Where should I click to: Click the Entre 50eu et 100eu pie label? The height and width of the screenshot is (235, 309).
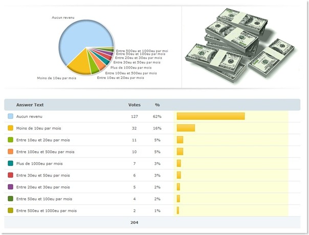pos(141,54)
